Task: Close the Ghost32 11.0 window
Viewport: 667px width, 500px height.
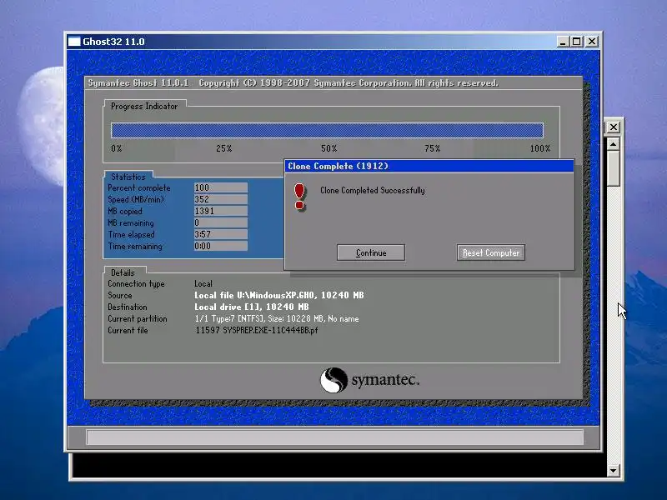Action: tap(592, 42)
